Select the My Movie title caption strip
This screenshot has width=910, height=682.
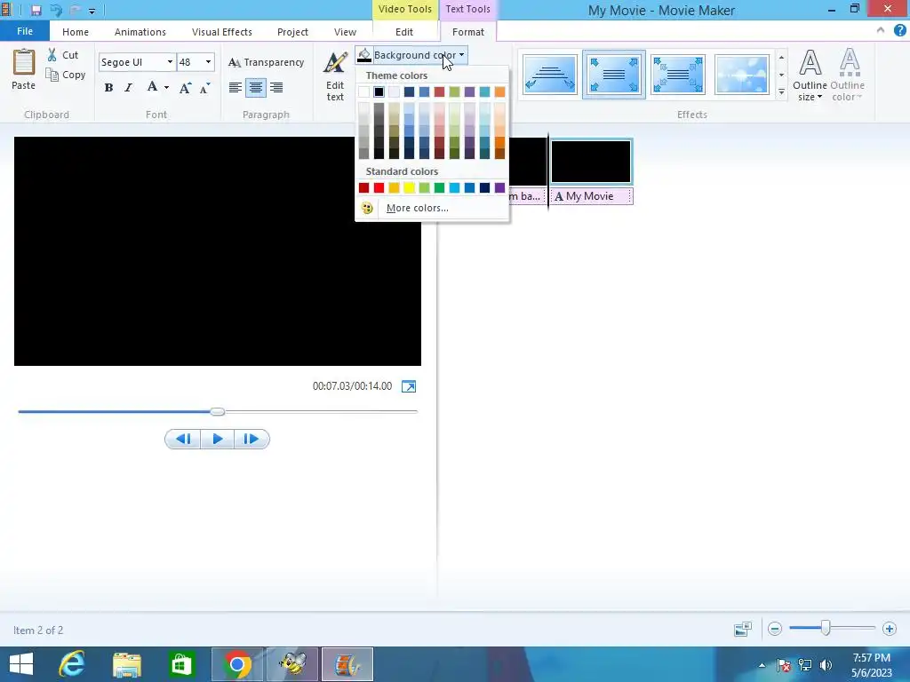click(591, 196)
